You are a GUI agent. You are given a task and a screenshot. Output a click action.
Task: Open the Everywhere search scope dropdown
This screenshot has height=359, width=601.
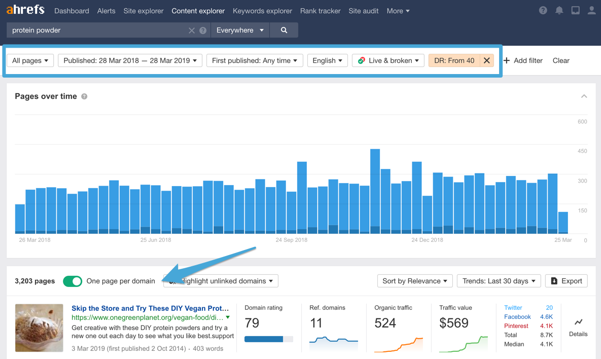coord(240,30)
